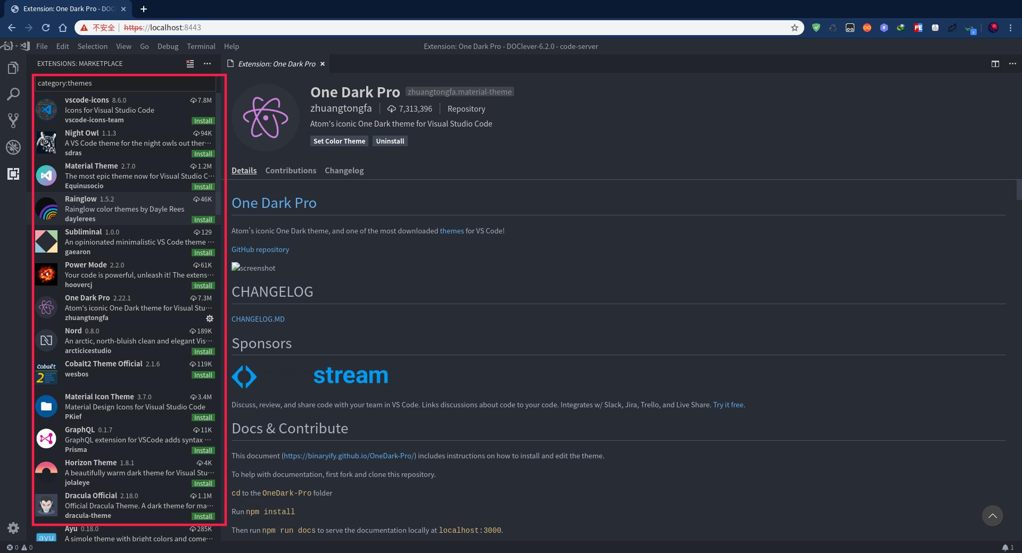
Task: Open the manage gear on One Dark Pro entry
Action: pos(210,319)
